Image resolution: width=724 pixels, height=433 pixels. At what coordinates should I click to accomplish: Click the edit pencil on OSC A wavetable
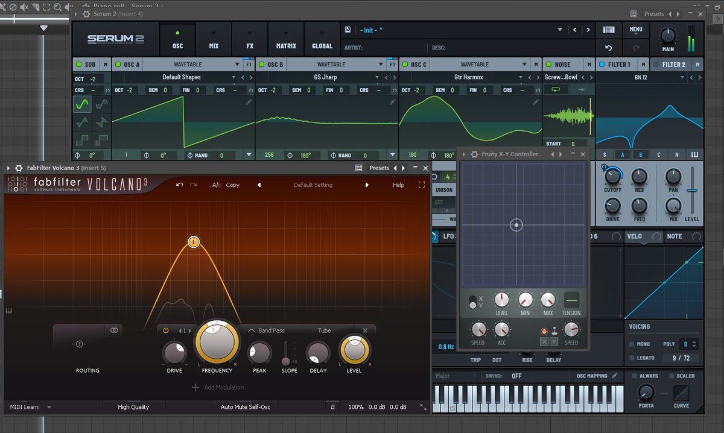pos(249,103)
